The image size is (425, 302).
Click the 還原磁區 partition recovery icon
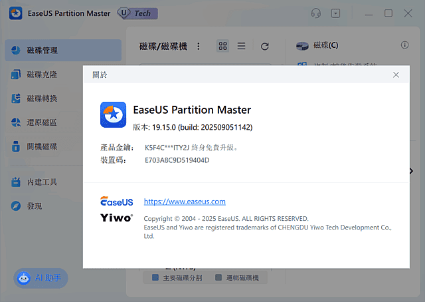(x=16, y=122)
